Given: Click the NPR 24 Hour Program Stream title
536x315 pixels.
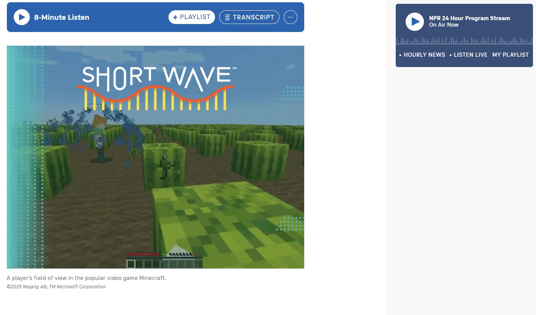Looking at the screenshot, I should point(469,18).
